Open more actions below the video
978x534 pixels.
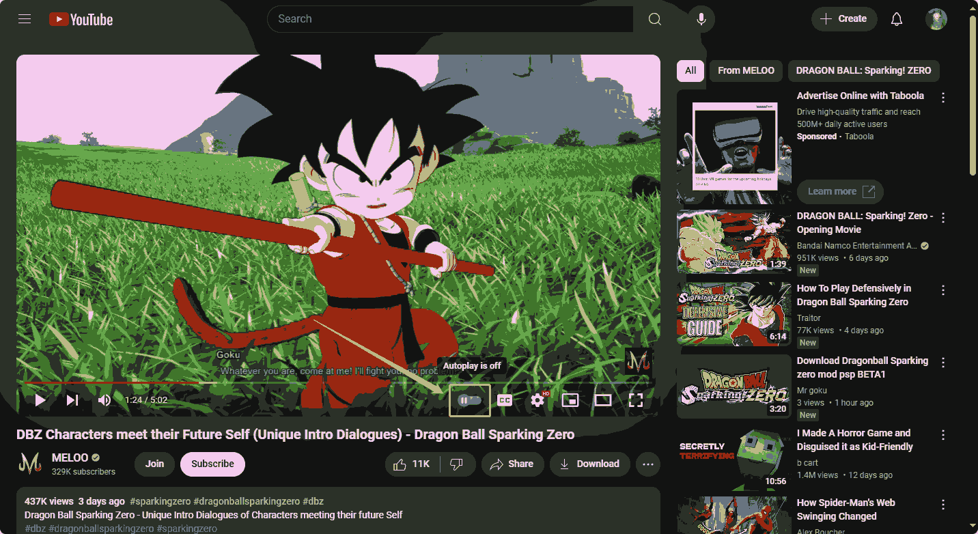click(648, 464)
